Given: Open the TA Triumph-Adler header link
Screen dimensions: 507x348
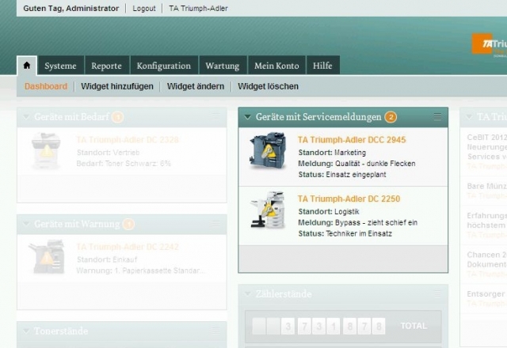Looking at the screenshot, I should 198,9.
